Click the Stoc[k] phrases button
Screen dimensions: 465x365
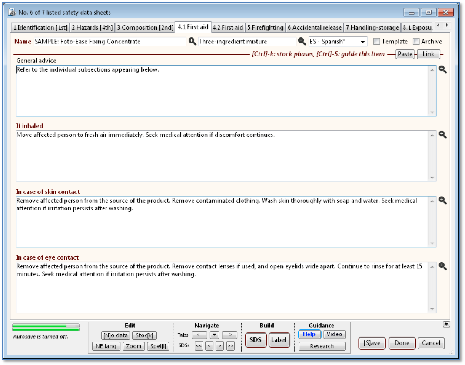point(144,335)
